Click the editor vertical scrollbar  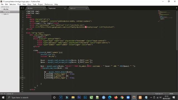177,30
